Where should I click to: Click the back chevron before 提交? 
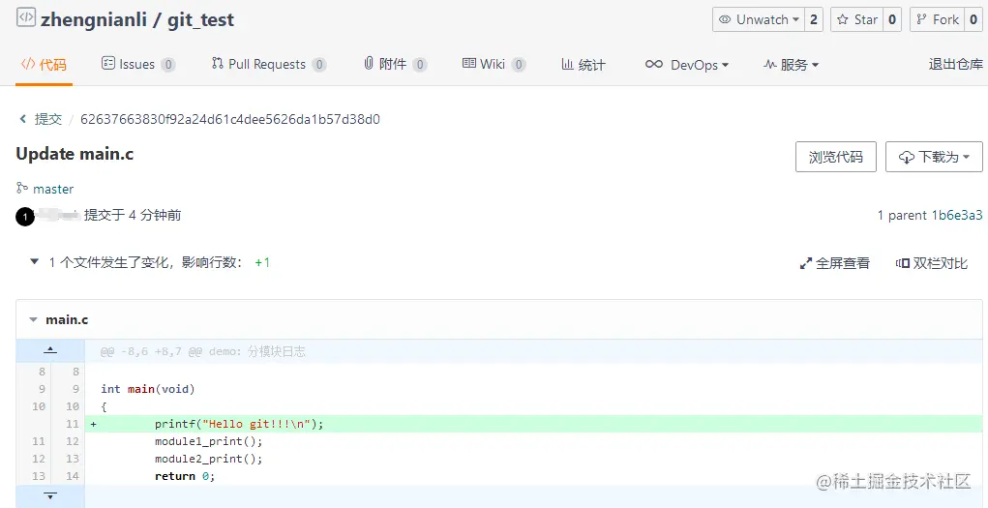(x=23, y=119)
